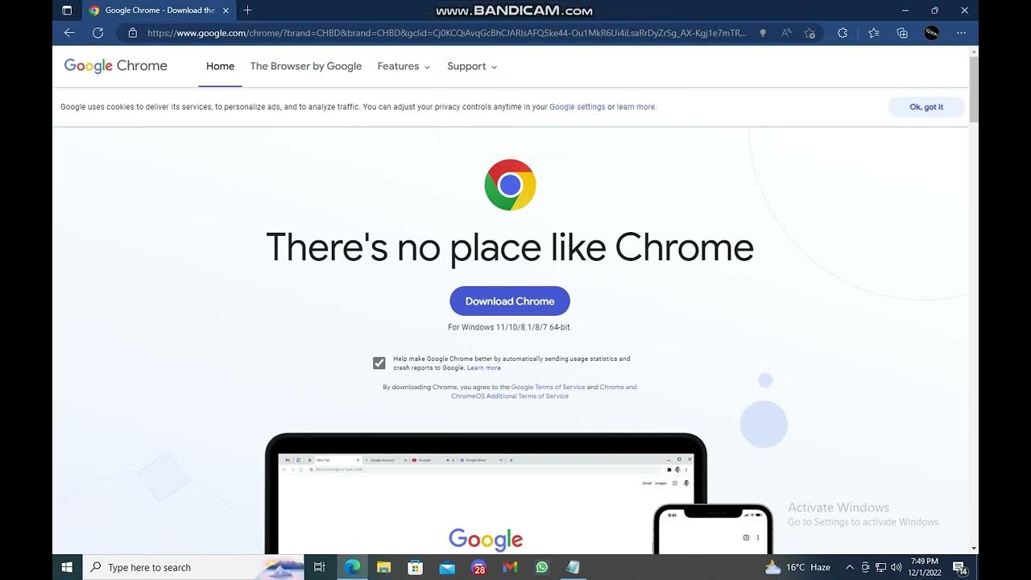Image resolution: width=1031 pixels, height=580 pixels.
Task: Click the 'For Windows 11/10/8.1/8/7 64-bit.' text
Action: (510, 327)
